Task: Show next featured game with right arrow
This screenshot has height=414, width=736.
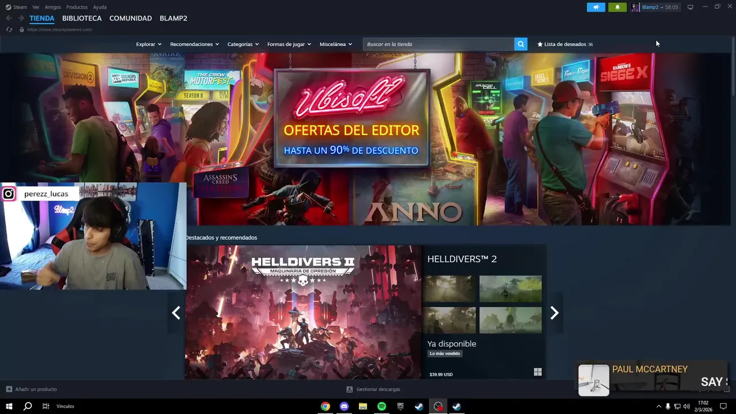Action: pos(554,313)
